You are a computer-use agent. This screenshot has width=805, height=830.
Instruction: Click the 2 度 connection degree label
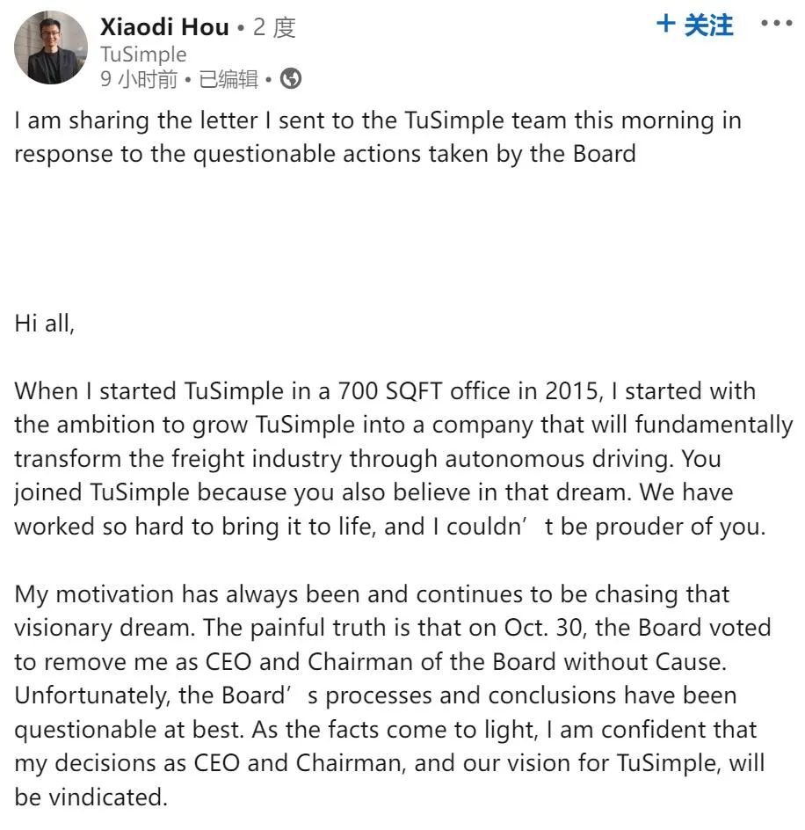pyautogui.click(x=274, y=27)
